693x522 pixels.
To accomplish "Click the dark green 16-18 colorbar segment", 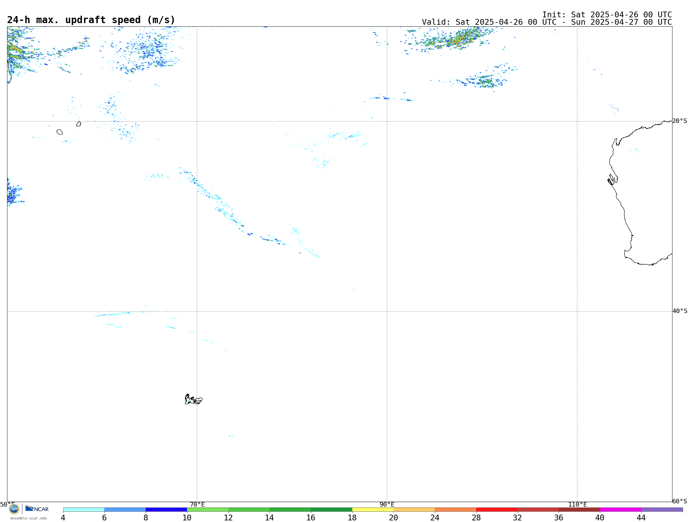I will [x=331, y=509].
